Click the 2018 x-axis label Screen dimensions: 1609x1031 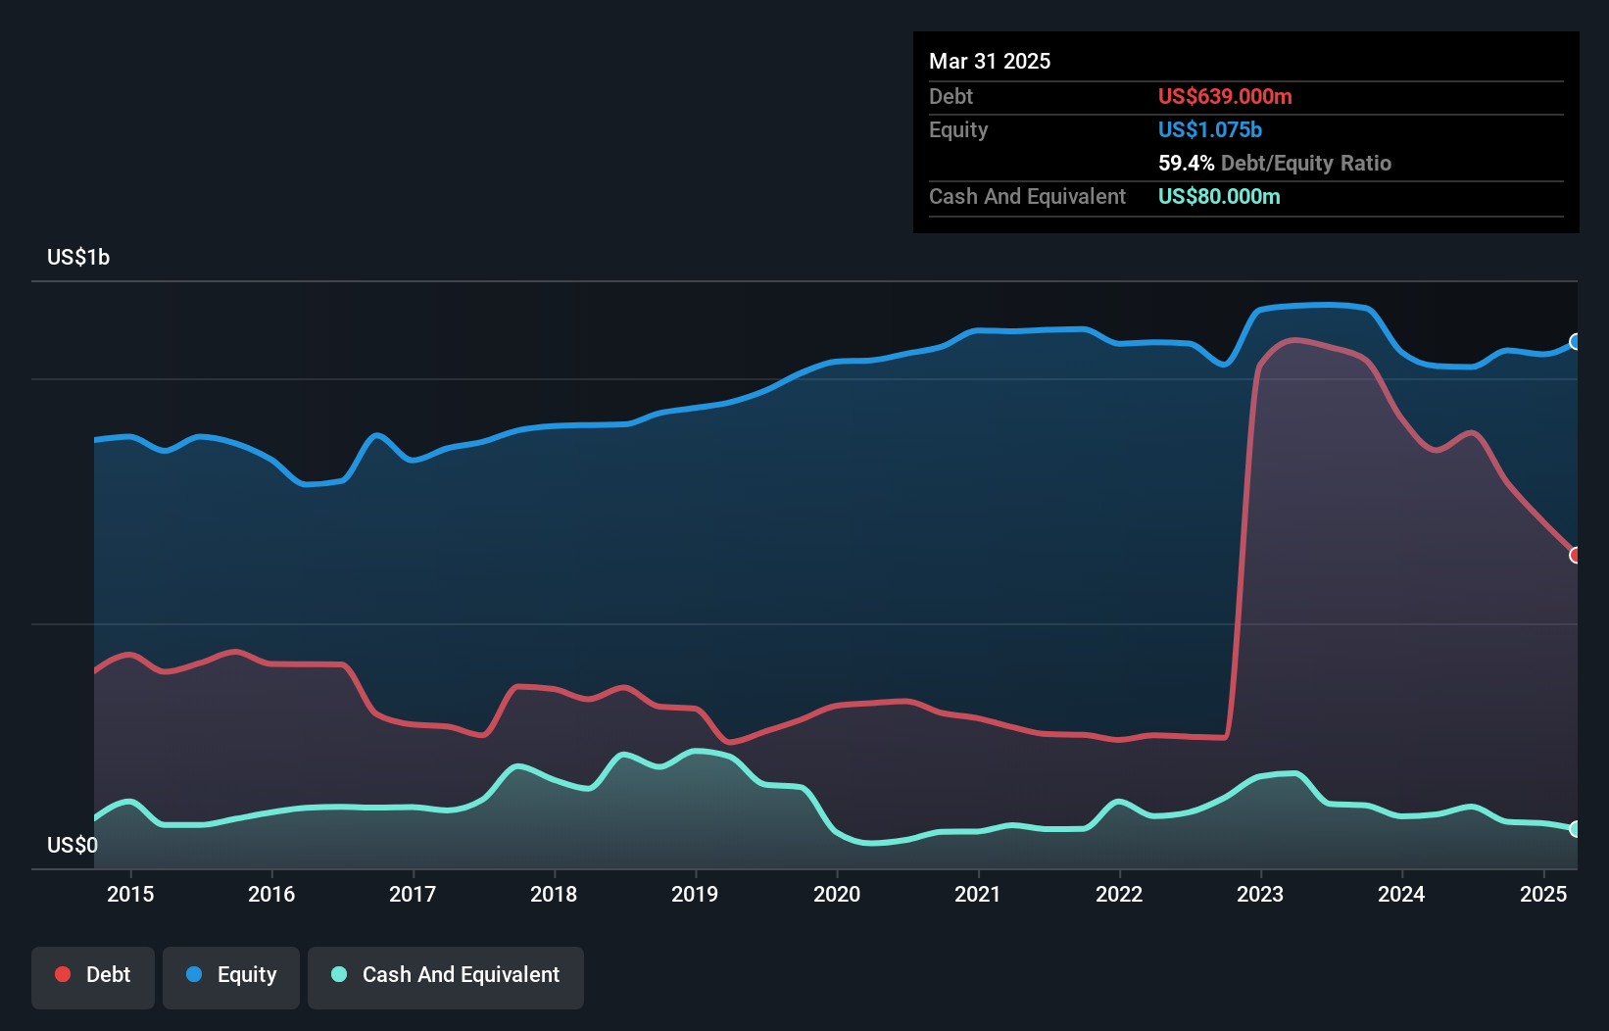[x=554, y=894]
